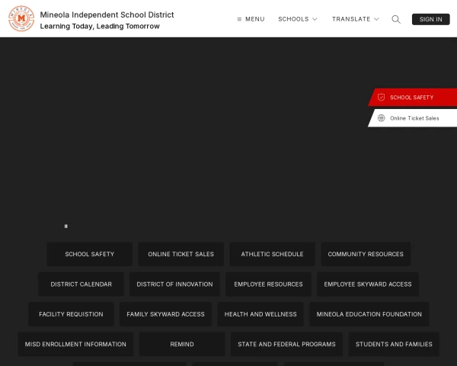Open the COMMUNITY RESOURCES tile
Image resolution: width=457 pixels, height=366 pixels.
(x=366, y=254)
